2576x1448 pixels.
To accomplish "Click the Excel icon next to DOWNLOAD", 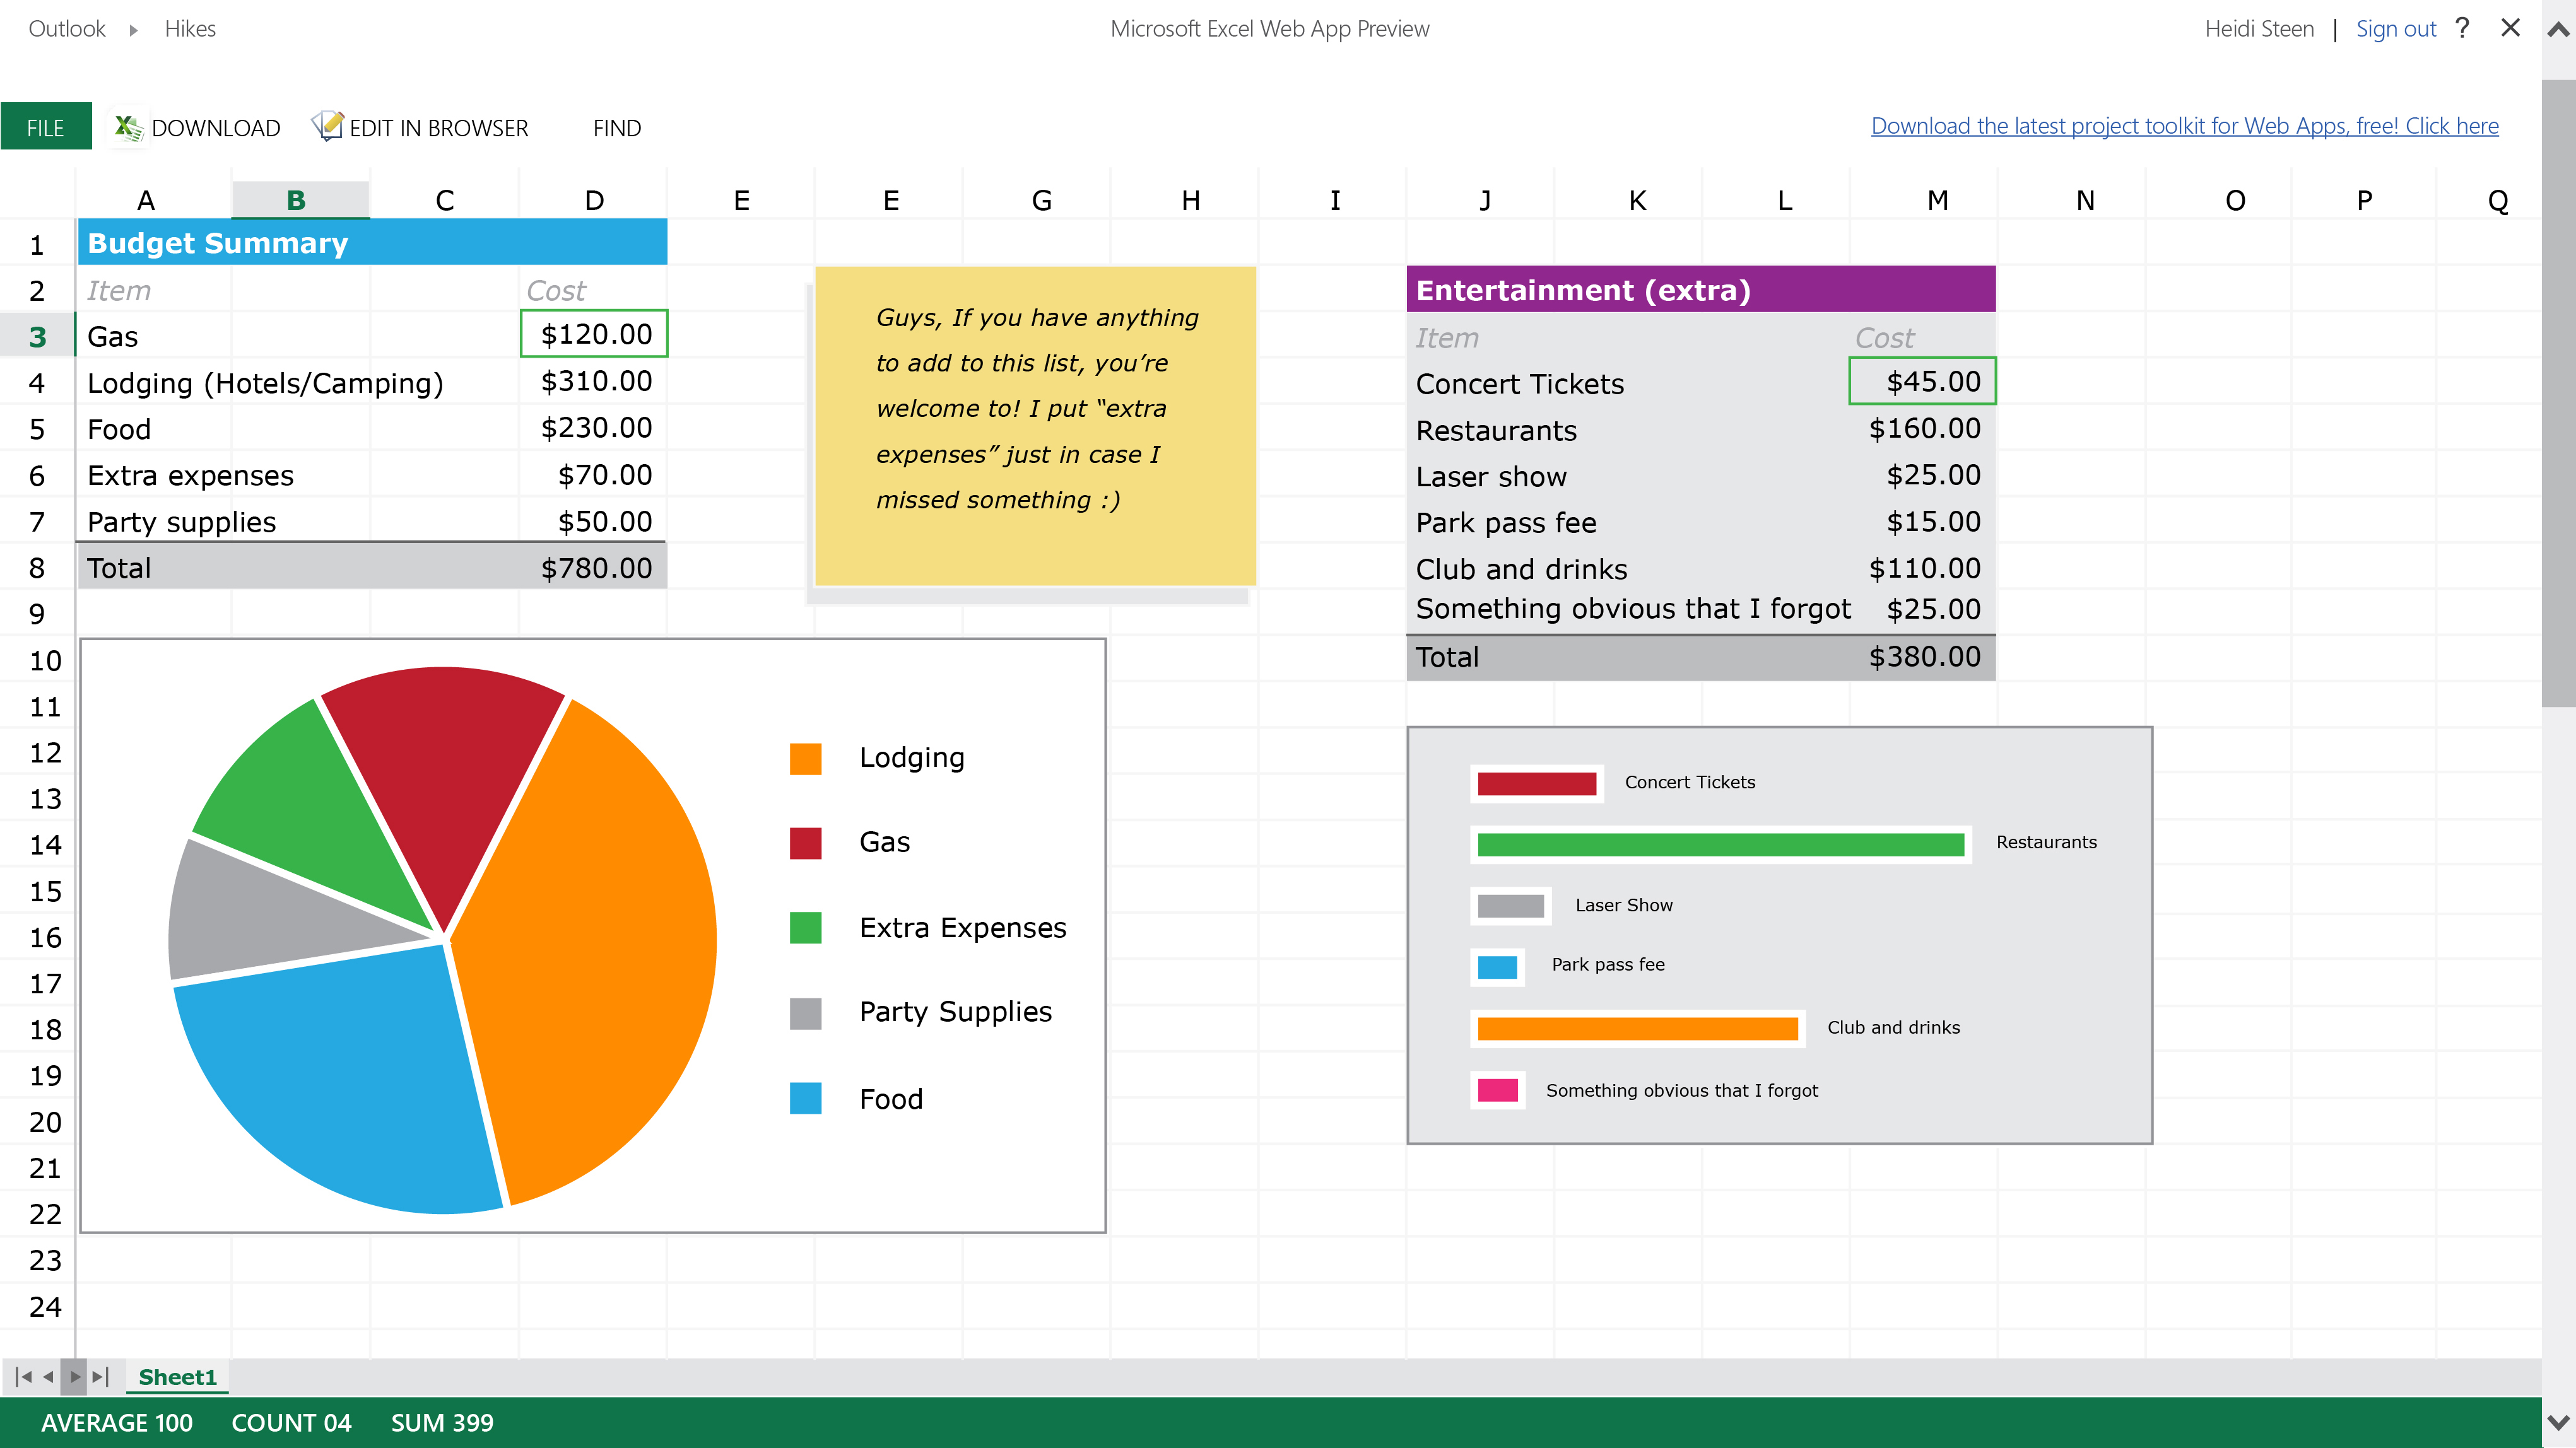I will [127, 128].
